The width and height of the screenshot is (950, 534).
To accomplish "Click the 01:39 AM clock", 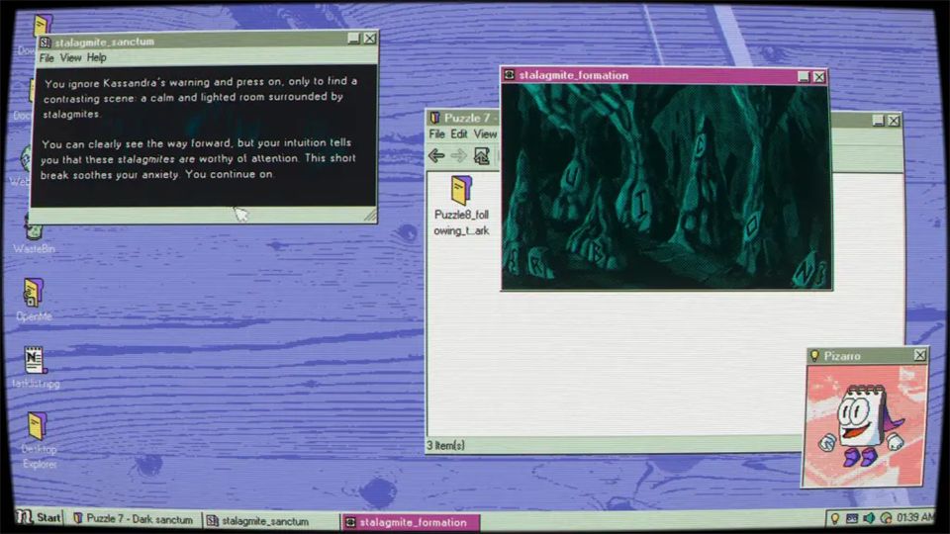I will coord(915,517).
